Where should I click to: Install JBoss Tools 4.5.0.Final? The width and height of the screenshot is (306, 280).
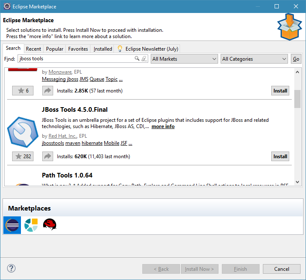(x=280, y=156)
